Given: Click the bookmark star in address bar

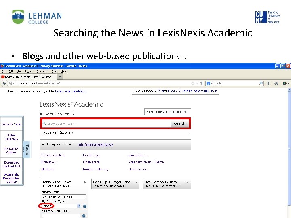Looking at the screenshot, I should point(193,84).
